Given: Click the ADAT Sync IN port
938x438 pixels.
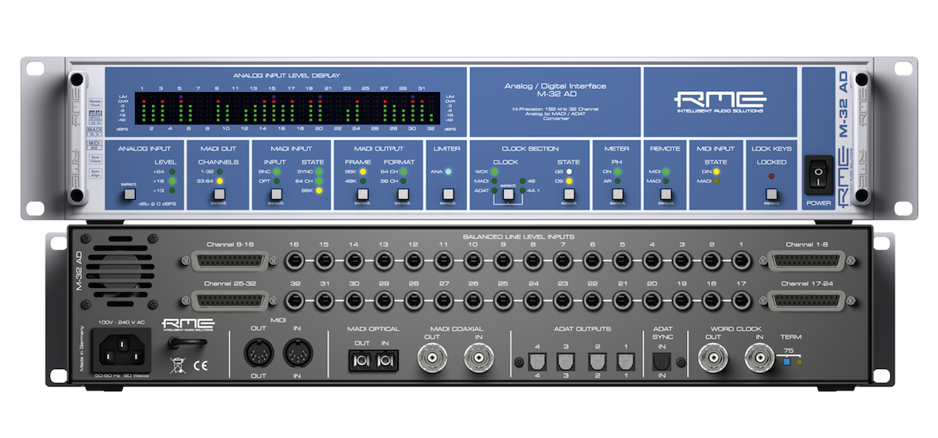Looking at the screenshot, I should coord(662,362).
